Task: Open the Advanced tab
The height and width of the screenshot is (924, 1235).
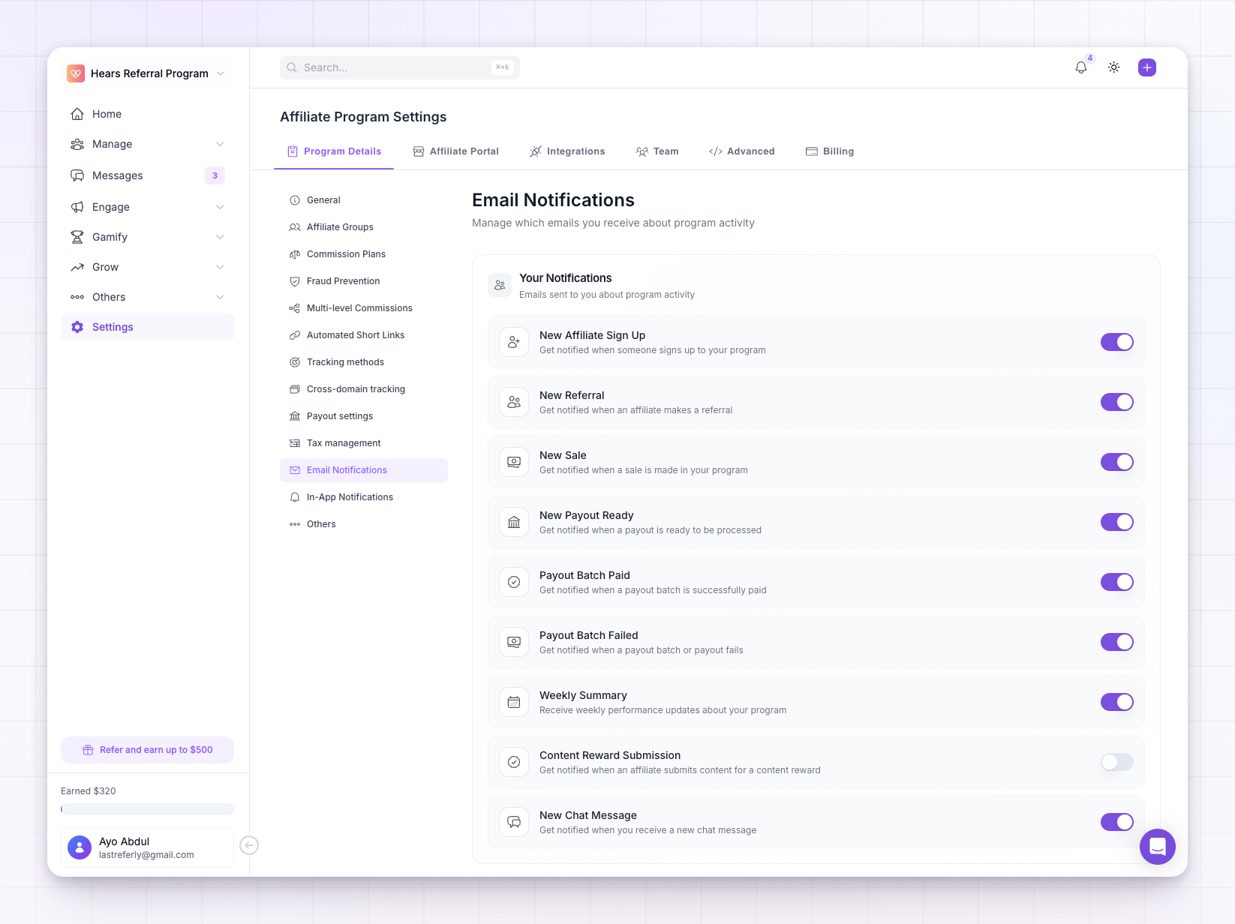Action: (742, 151)
